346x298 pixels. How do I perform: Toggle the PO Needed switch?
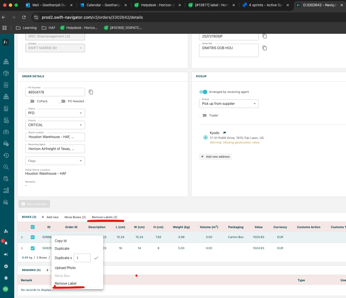pyautogui.click(x=61, y=101)
